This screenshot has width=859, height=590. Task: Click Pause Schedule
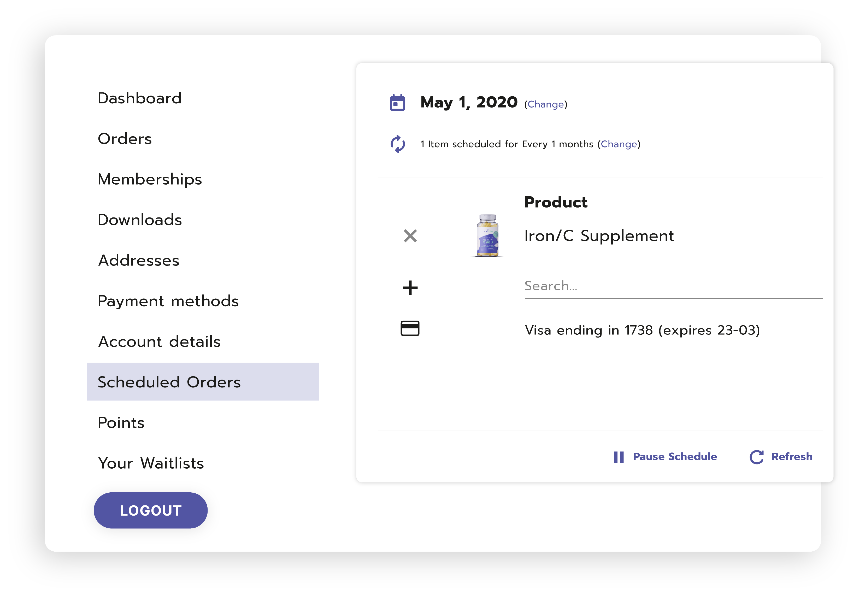click(x=675, y=457)
